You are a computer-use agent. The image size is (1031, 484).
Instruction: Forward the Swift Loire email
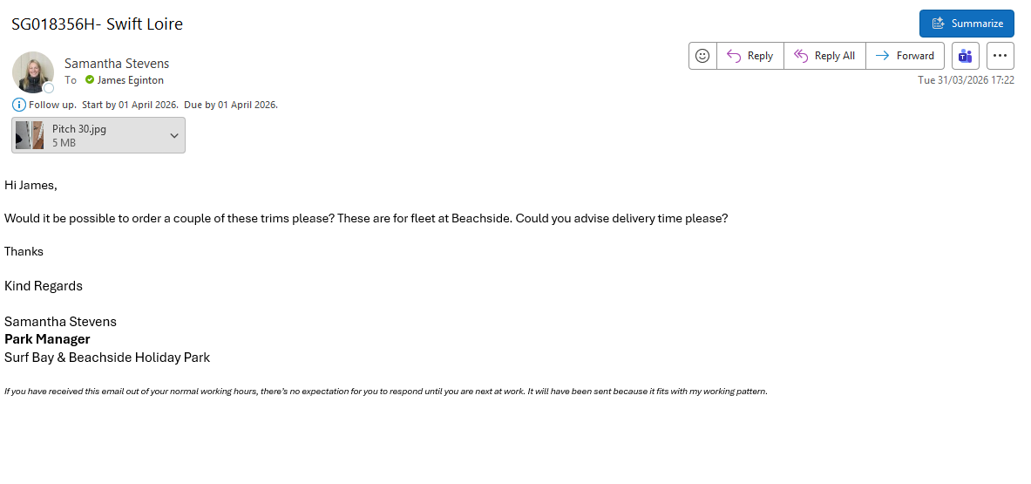point(905,56)
